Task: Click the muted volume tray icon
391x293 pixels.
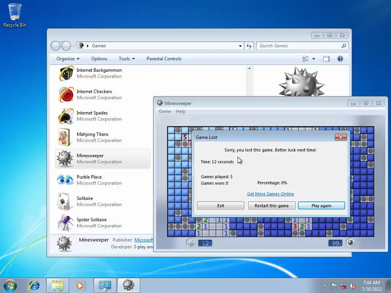Action: [352, 286]
